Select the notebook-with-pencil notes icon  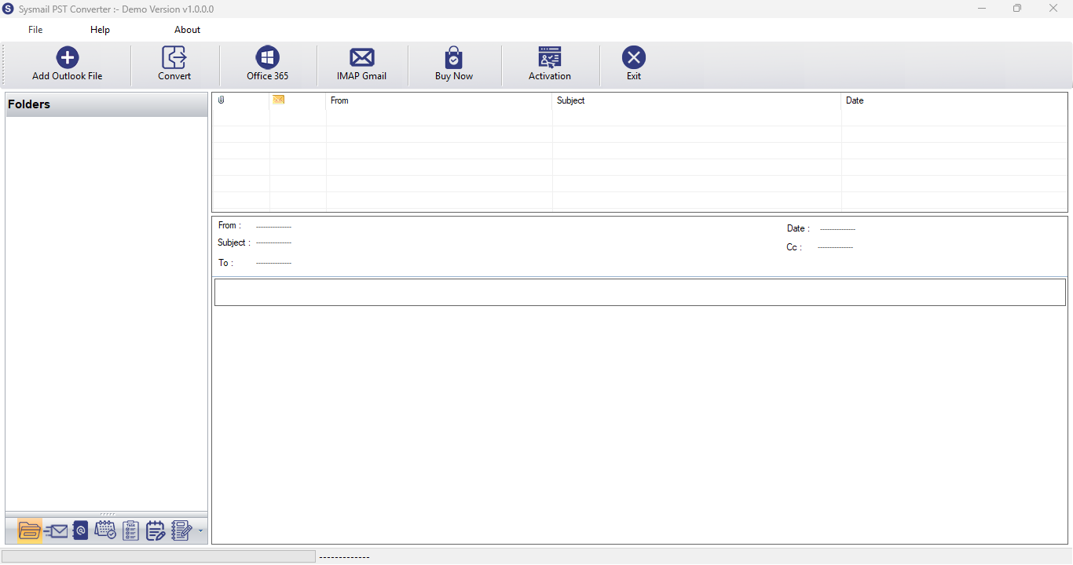pyautogui.click(x=181, y=530)
